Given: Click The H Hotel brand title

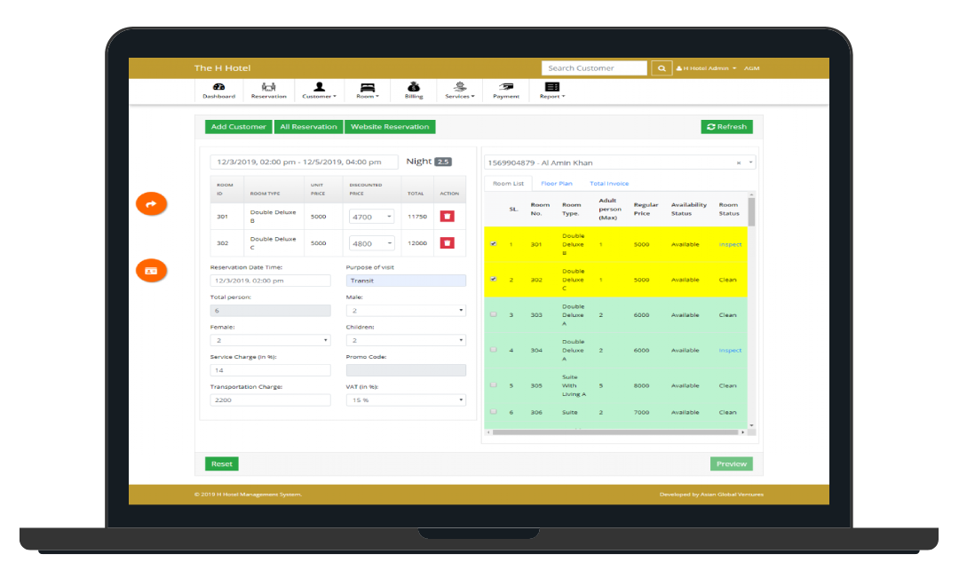Looking at the screenshot, I should 222,67.
